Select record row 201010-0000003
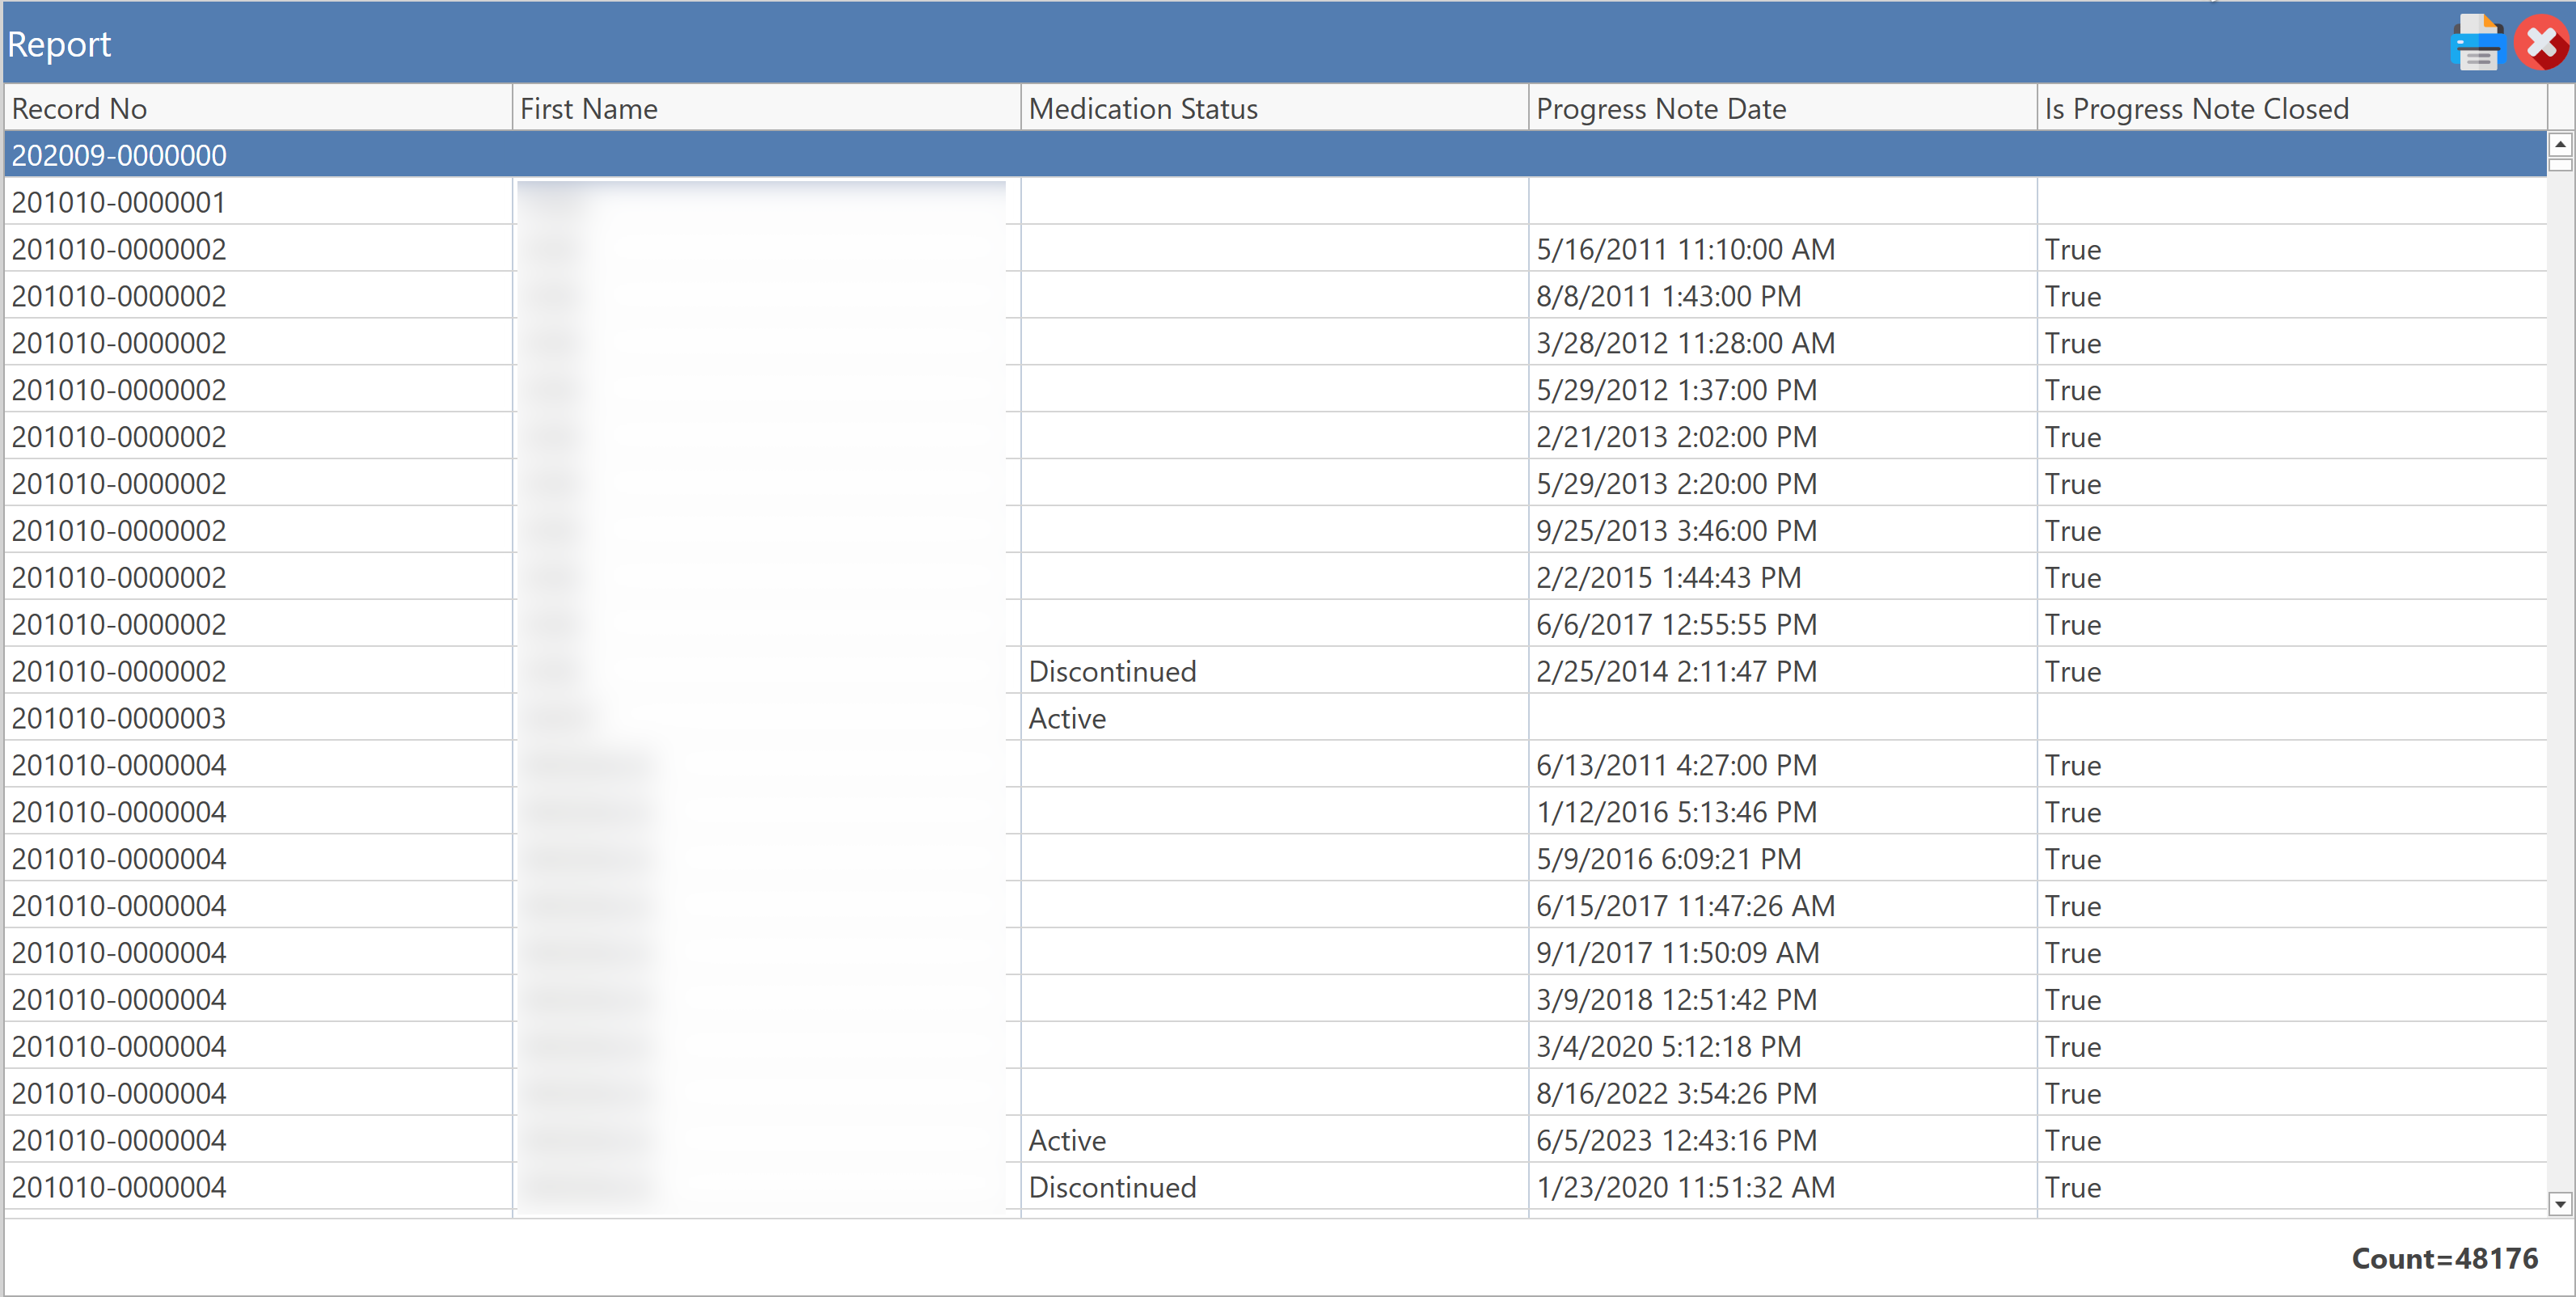The image size is (2576, 1297). tap(119, 718)
